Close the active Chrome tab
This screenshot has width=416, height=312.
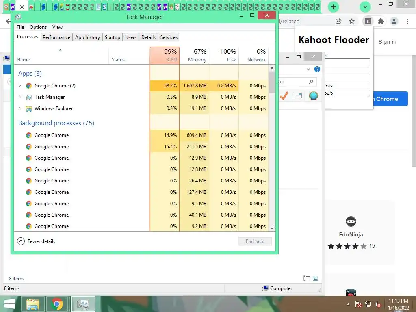22,7
